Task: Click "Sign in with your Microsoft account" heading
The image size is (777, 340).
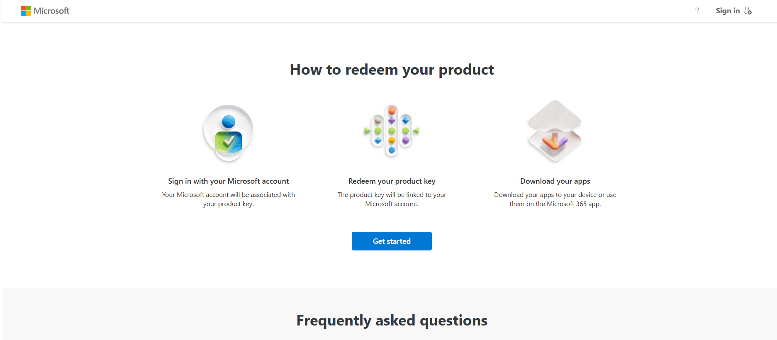Action: click(x=228, y=181)
